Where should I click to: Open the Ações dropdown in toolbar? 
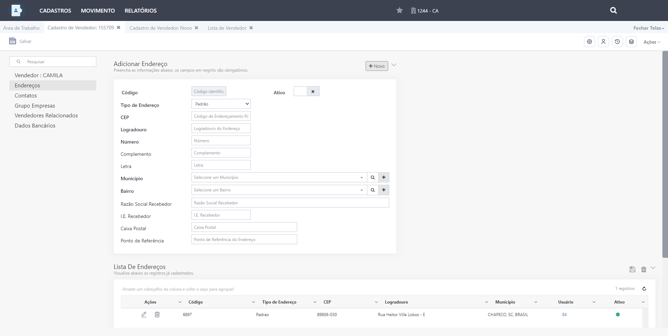[x=652, y=42]
